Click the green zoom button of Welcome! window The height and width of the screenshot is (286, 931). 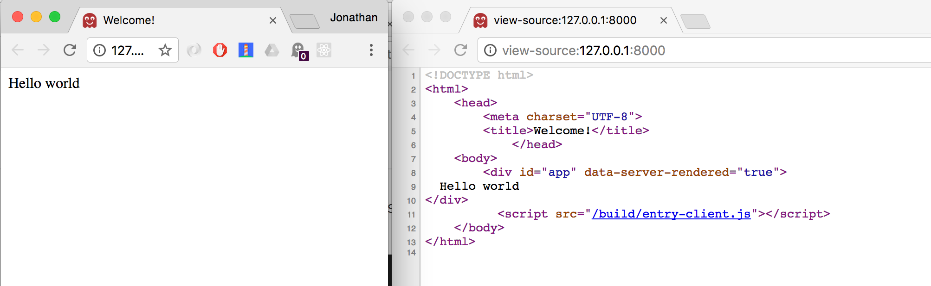click(55, 17)
